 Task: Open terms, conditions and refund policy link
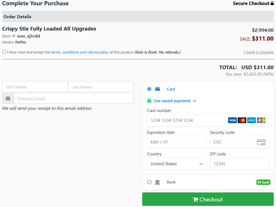[x=80, y=52]
